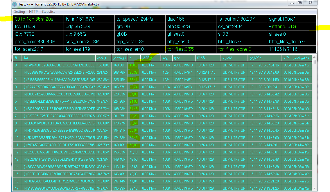
Task: Click the IP column header
Action: point(208,58)
